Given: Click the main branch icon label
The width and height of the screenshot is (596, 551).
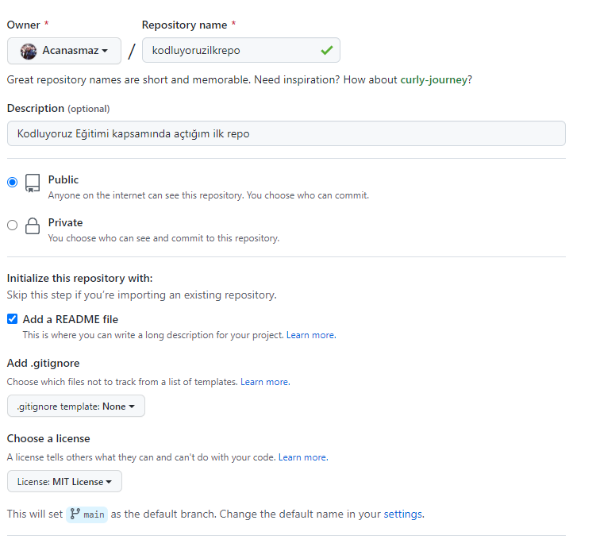Looking at the screenshot, I should tap(87, 514).
